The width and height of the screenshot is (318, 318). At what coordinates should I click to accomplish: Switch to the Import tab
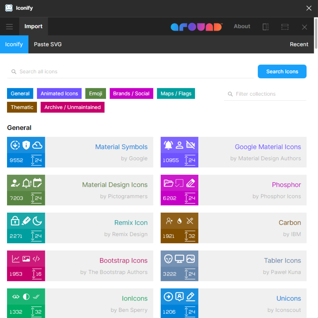click(33, 26)
